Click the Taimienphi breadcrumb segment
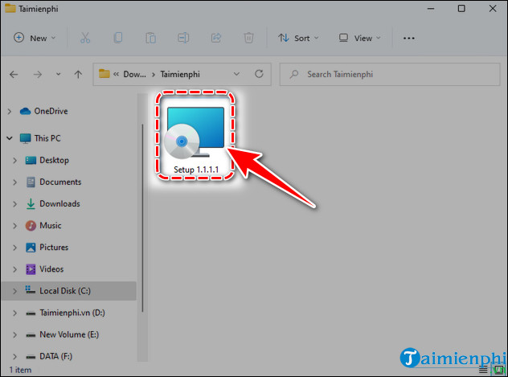508x377 pixels. coord(180,75)
